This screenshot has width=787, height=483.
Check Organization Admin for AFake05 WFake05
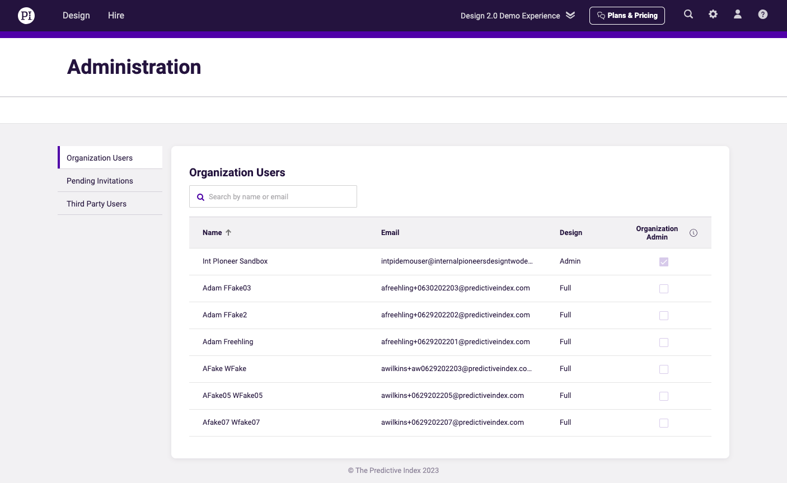click(x=664, y=396)
